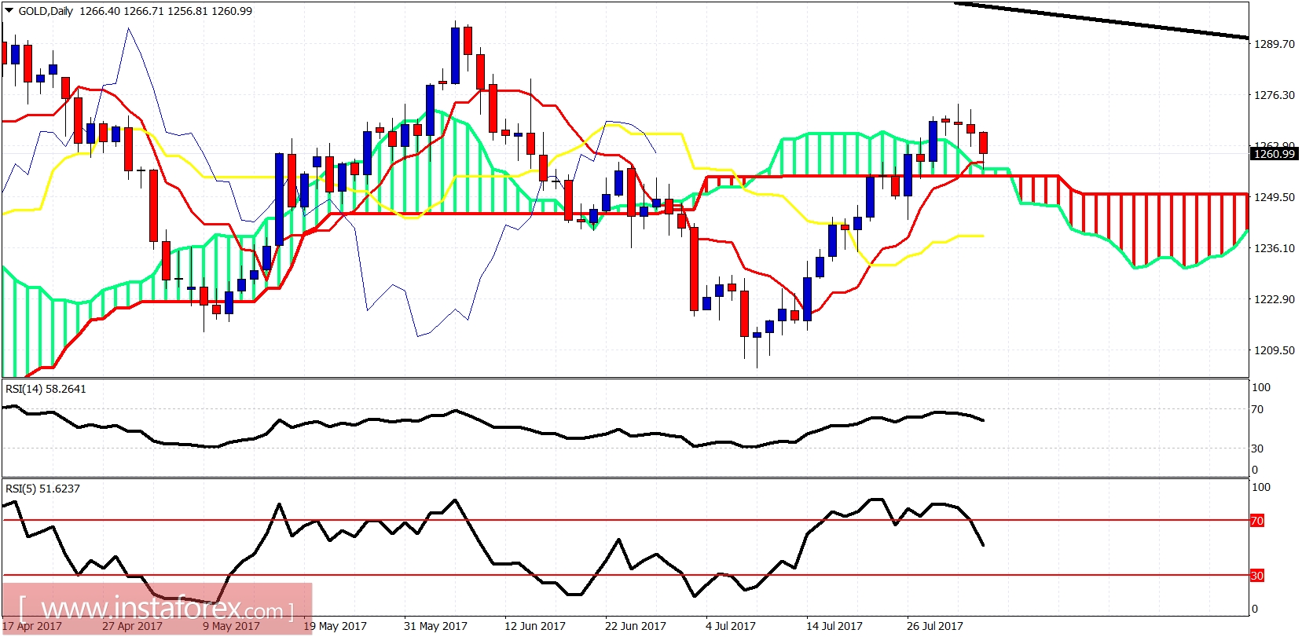Click the 70 level label in RSI(14) panel
Screen dimensions: 1302x637
coord(1257,409)
